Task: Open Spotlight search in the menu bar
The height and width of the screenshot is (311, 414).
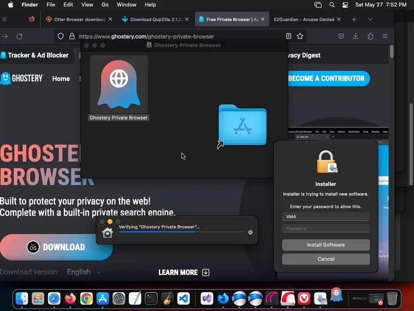Action: point(332,5)
